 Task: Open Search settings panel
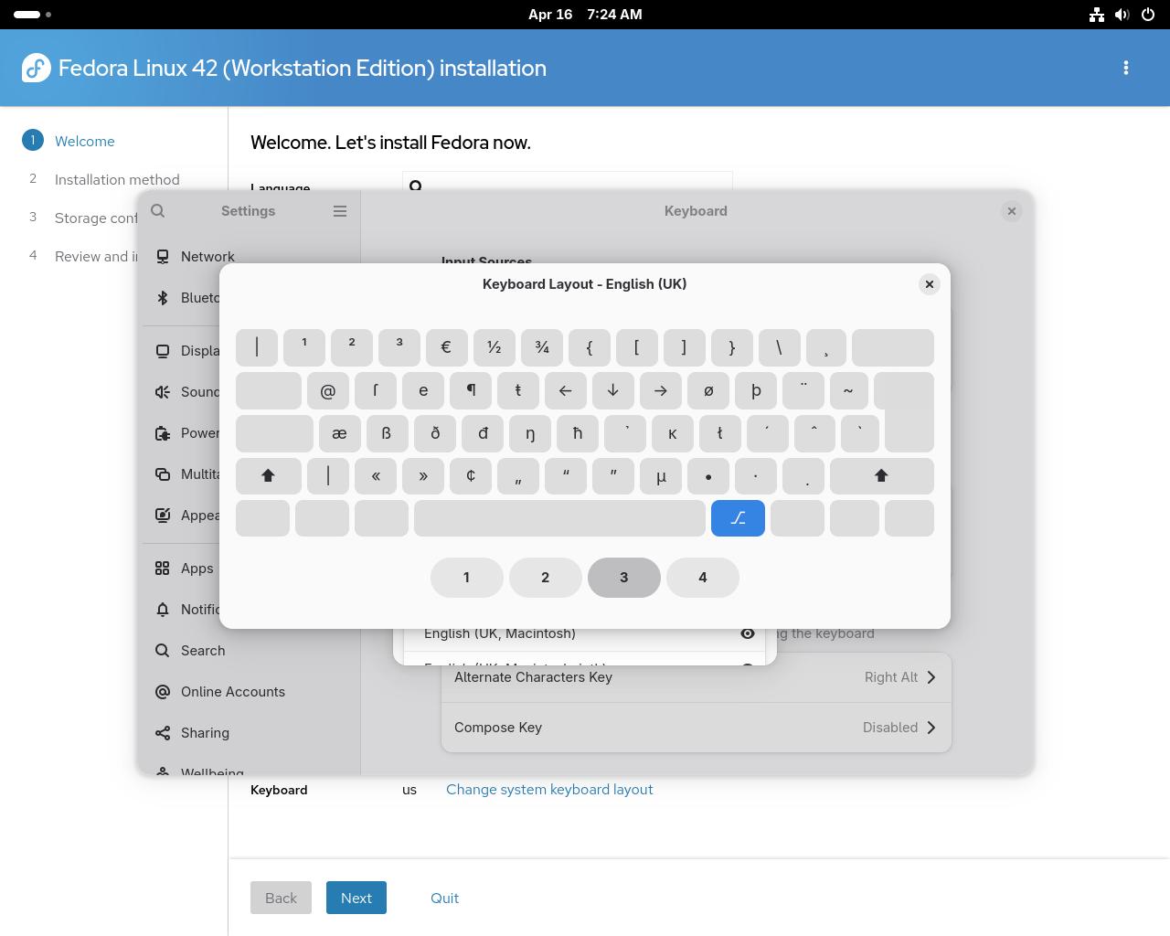click(x=250, y=651)
